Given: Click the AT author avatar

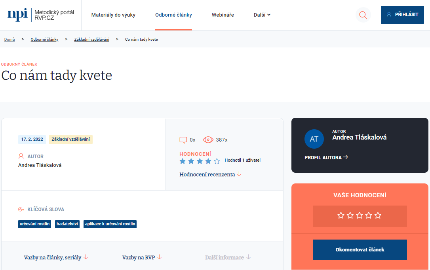Looking at the screenshot, I should pos(314,139).
